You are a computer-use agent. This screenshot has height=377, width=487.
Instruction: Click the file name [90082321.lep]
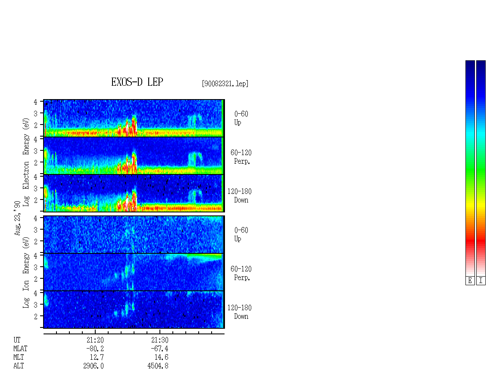click(x=225, y=84)
